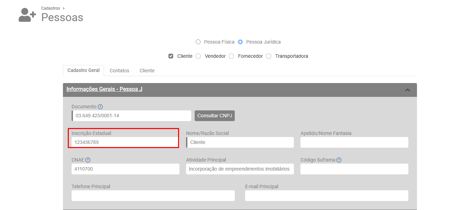This screenshot has height=210, width=464.
Task: Click the help icon beside CNAE
Action: (88, 160)
